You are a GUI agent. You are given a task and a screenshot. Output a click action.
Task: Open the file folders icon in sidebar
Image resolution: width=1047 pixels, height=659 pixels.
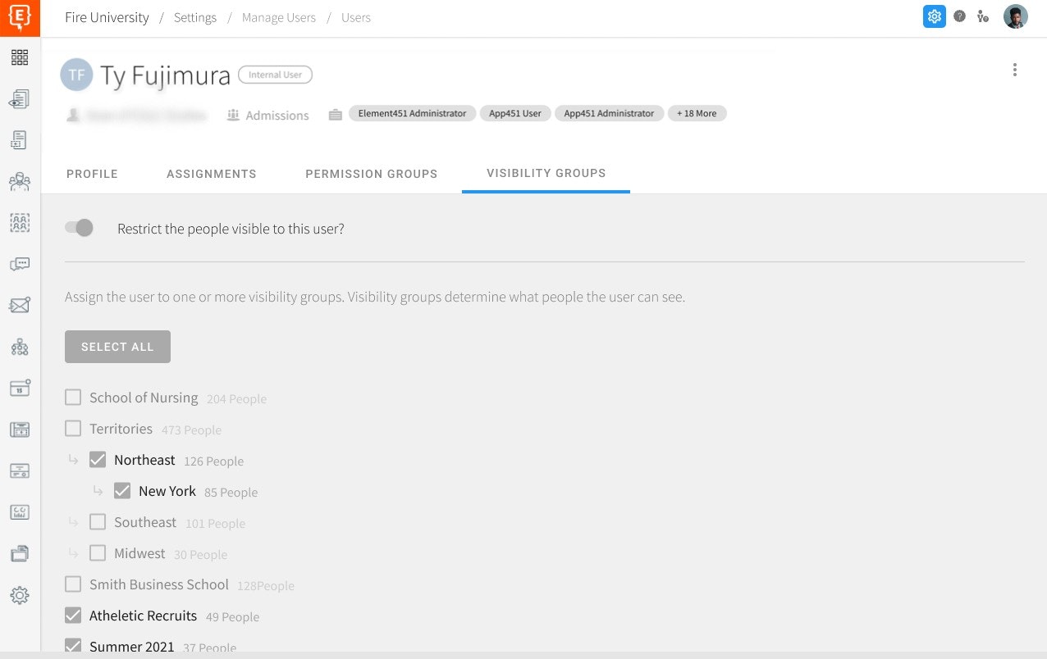point(20,554)
